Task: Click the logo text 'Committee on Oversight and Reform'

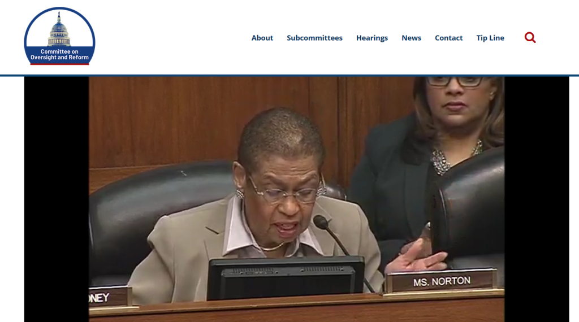Action: click(x=59, y=55)
